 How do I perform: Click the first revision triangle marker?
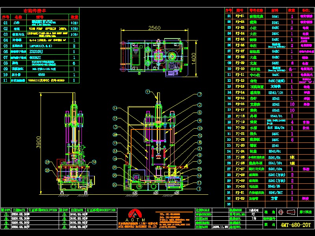point(6,214)
